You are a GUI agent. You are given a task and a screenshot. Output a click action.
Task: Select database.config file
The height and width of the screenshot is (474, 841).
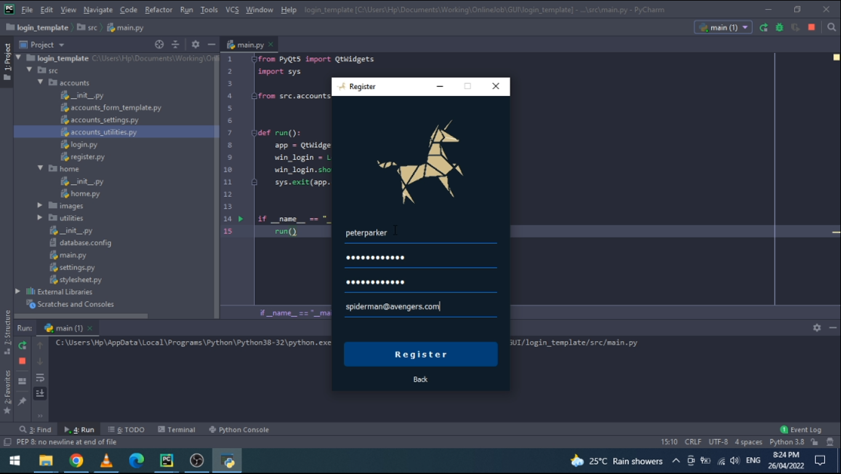[85, 243]
